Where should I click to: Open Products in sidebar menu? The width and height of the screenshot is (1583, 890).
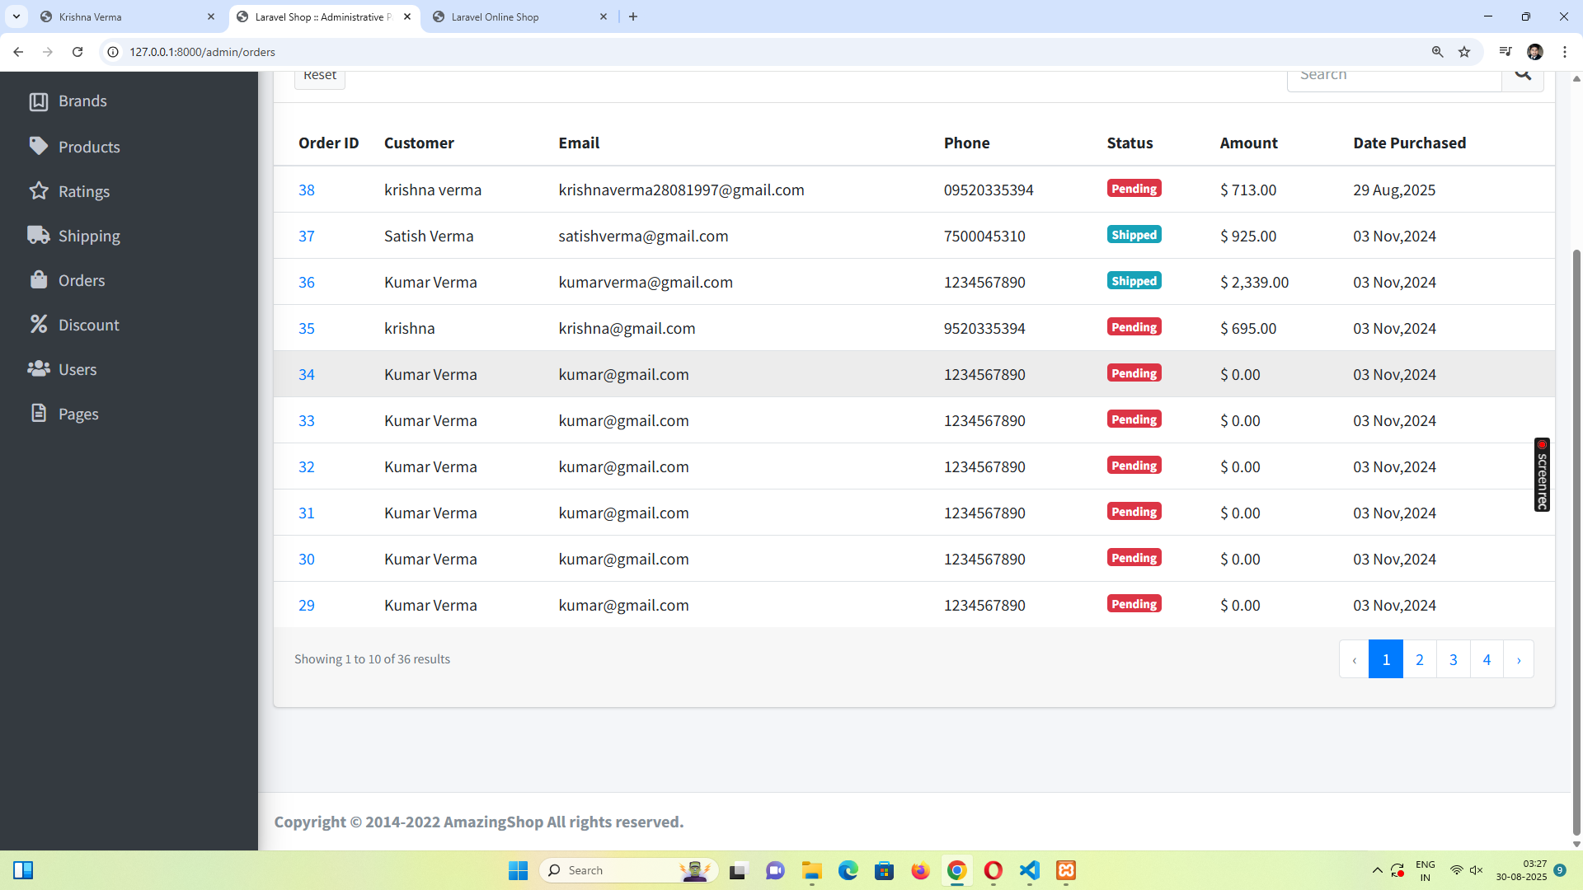point(89,147)
